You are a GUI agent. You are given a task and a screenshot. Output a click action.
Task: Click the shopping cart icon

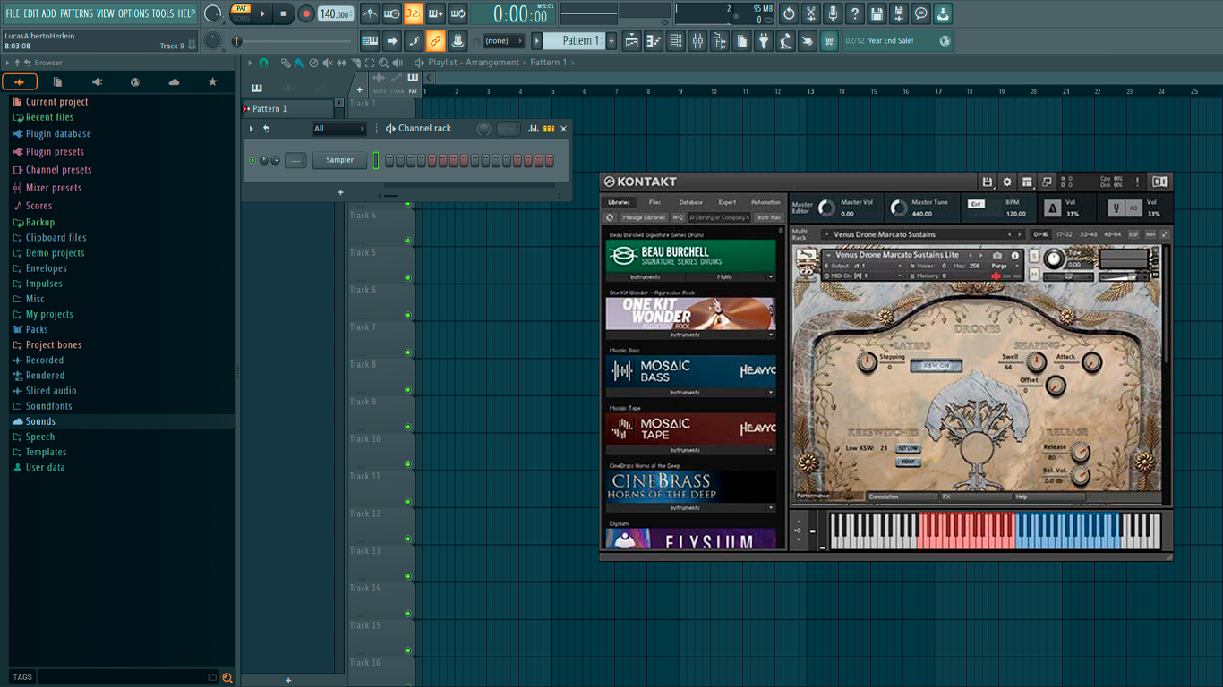[x=829, y=41]
